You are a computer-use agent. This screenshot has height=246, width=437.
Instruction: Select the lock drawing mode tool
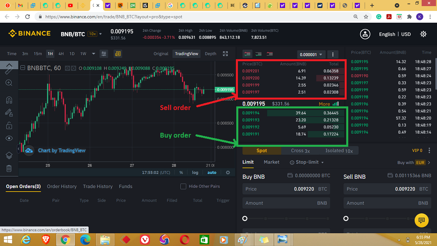point(9,113)
